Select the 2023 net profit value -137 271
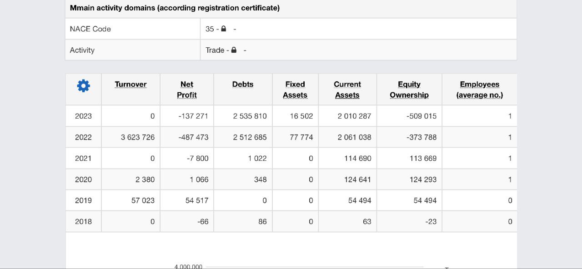582x269 pixels. pyautogui.click(x=193, y=116)
